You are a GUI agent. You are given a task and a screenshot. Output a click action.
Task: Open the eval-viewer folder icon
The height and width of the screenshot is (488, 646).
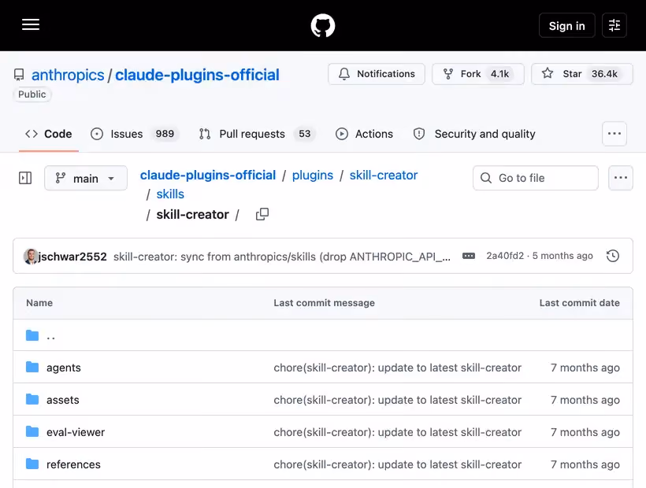coord(32,431)
